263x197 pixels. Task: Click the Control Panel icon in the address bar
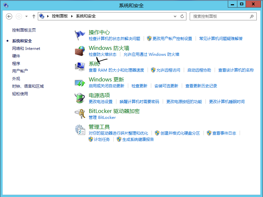[x=42, y=16]
